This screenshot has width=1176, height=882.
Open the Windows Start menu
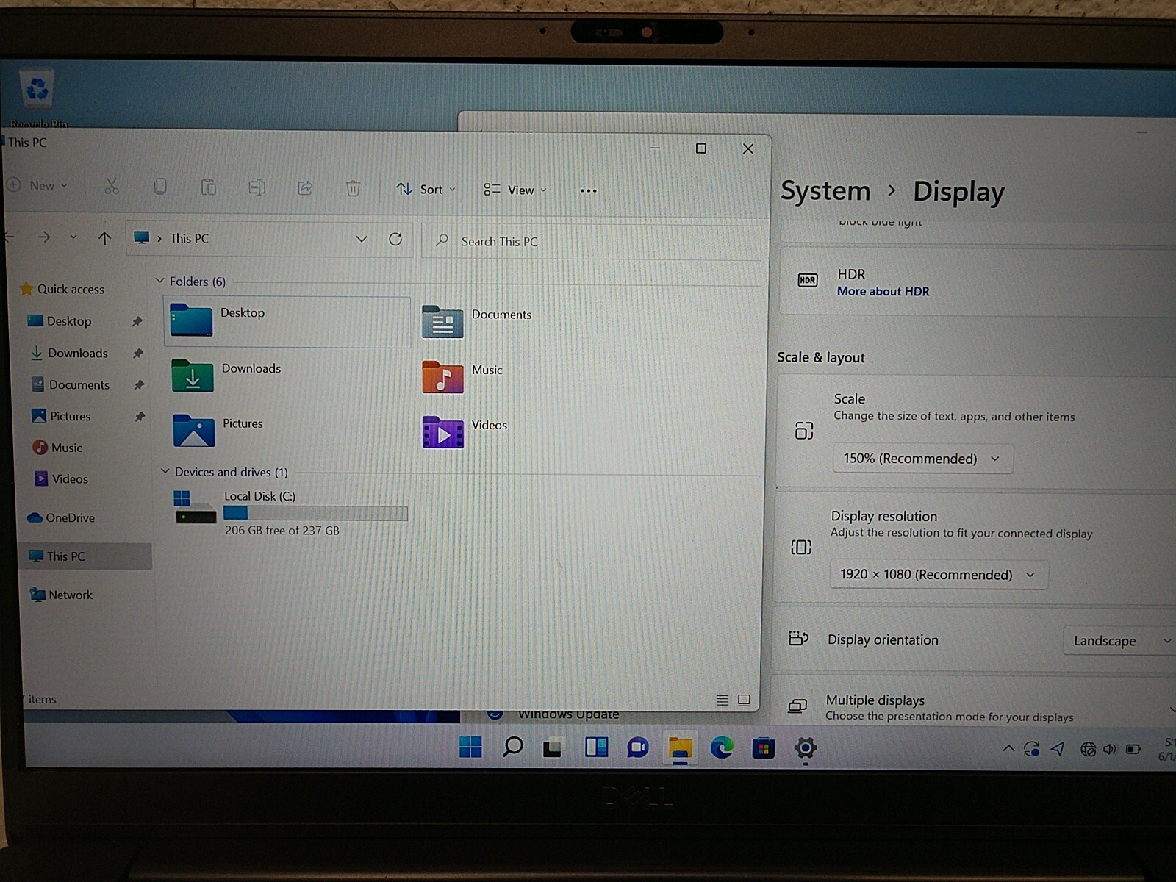470,747
